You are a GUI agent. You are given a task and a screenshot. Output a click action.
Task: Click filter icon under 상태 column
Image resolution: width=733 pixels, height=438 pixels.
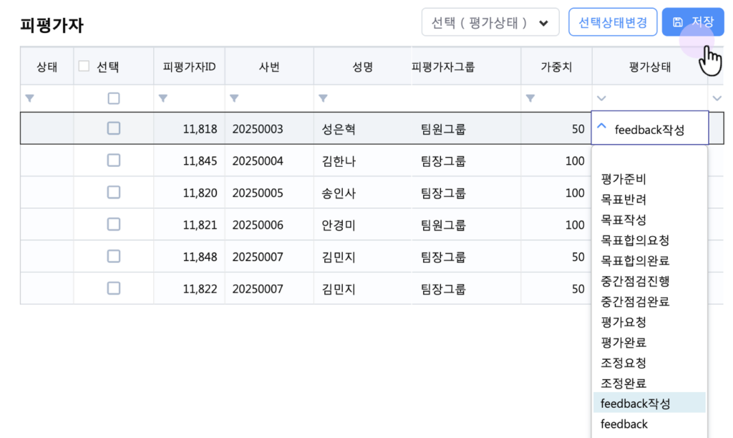[x=29, y=98]
